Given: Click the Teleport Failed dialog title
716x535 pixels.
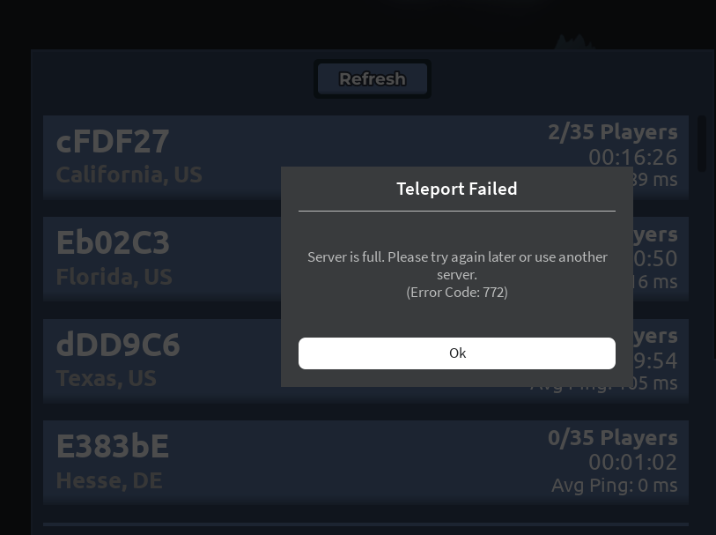Looking at the screenshot, I should coord(457,189).
